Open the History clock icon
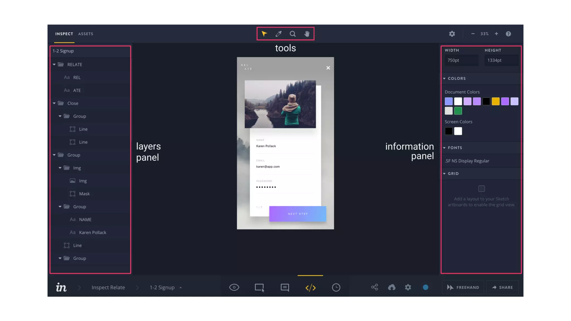The image size is (571, 321). tap(336, 287)
